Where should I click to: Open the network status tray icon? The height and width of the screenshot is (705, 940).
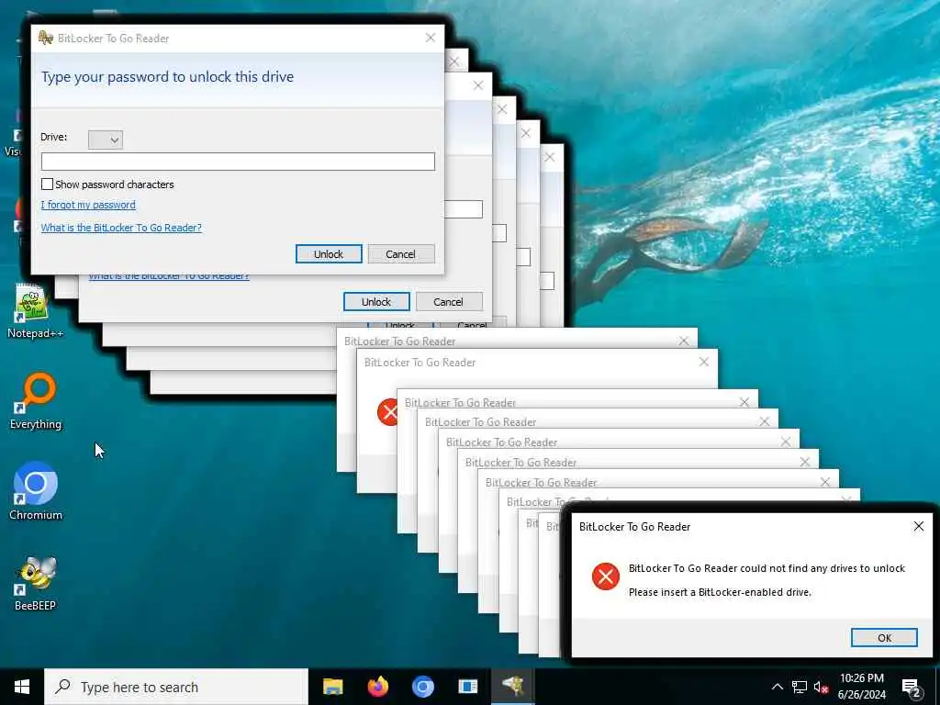[x=800, y=687]
